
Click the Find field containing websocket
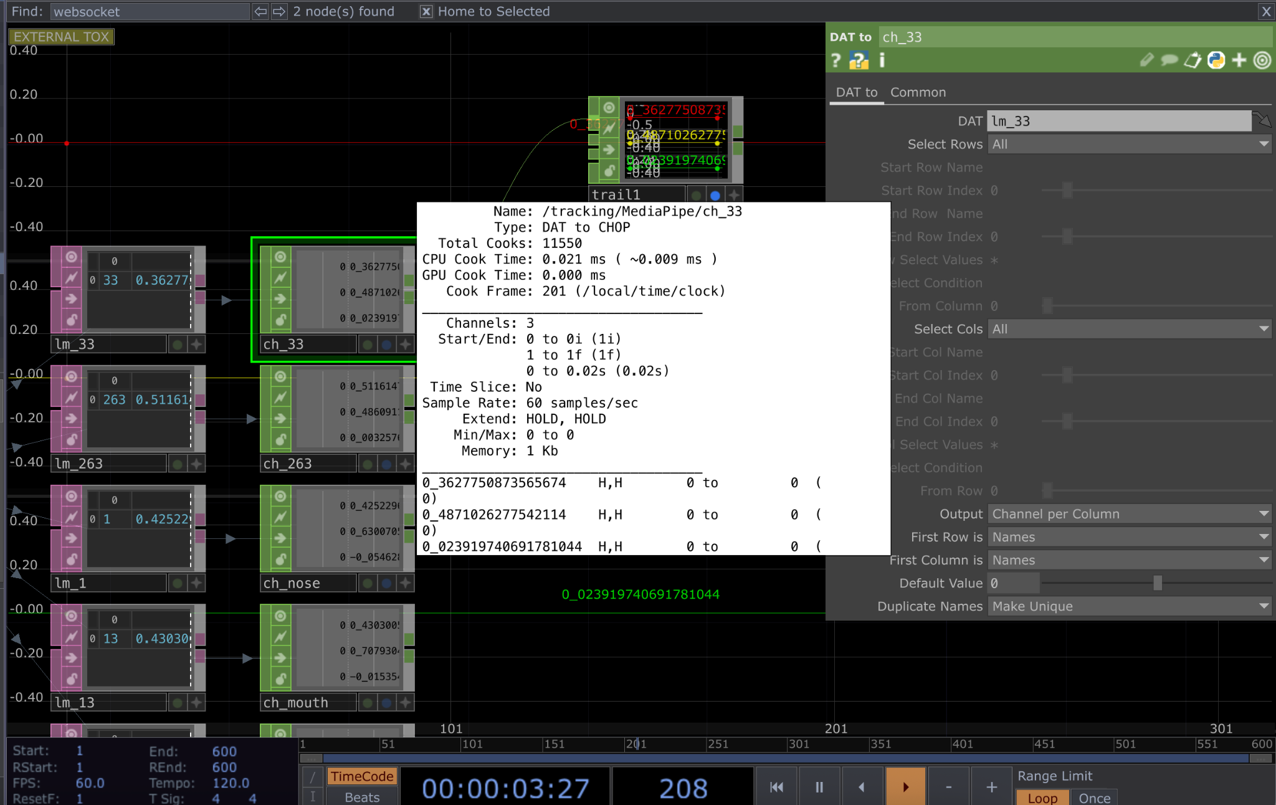coord(150,11)
